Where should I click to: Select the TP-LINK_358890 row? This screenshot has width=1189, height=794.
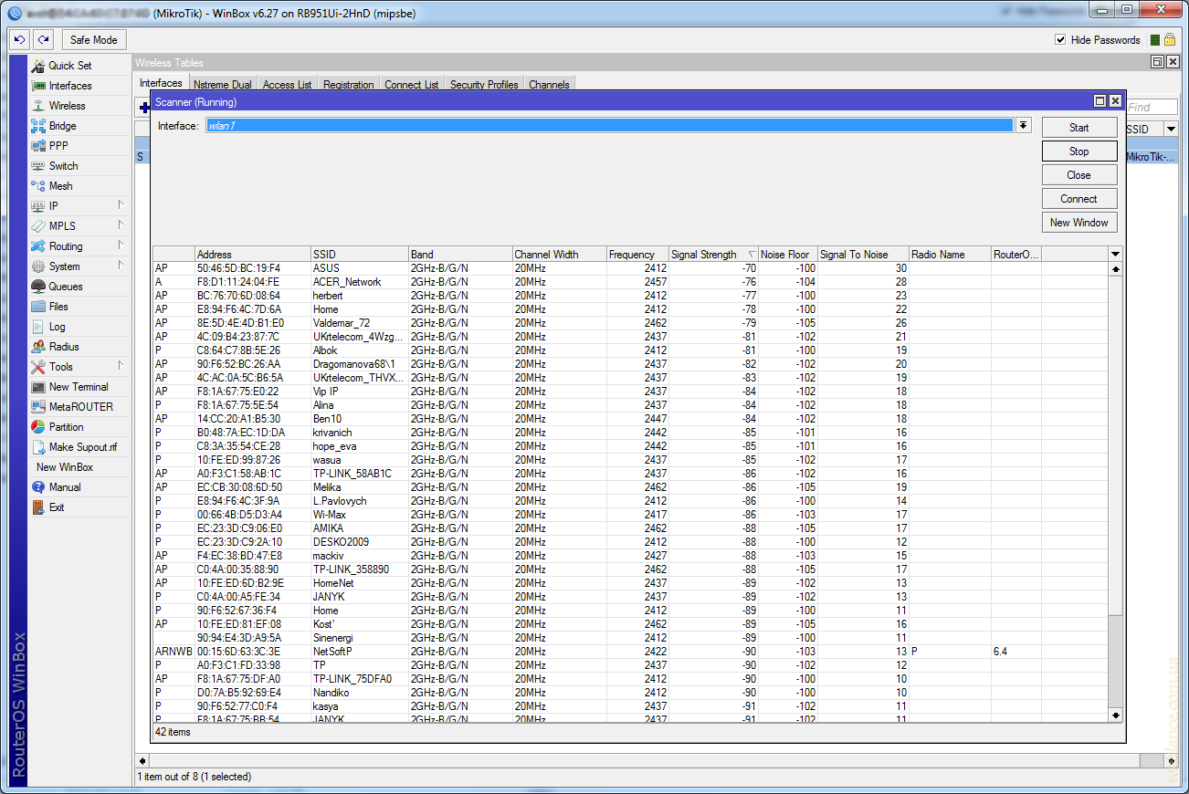click(x=630, y=569)
